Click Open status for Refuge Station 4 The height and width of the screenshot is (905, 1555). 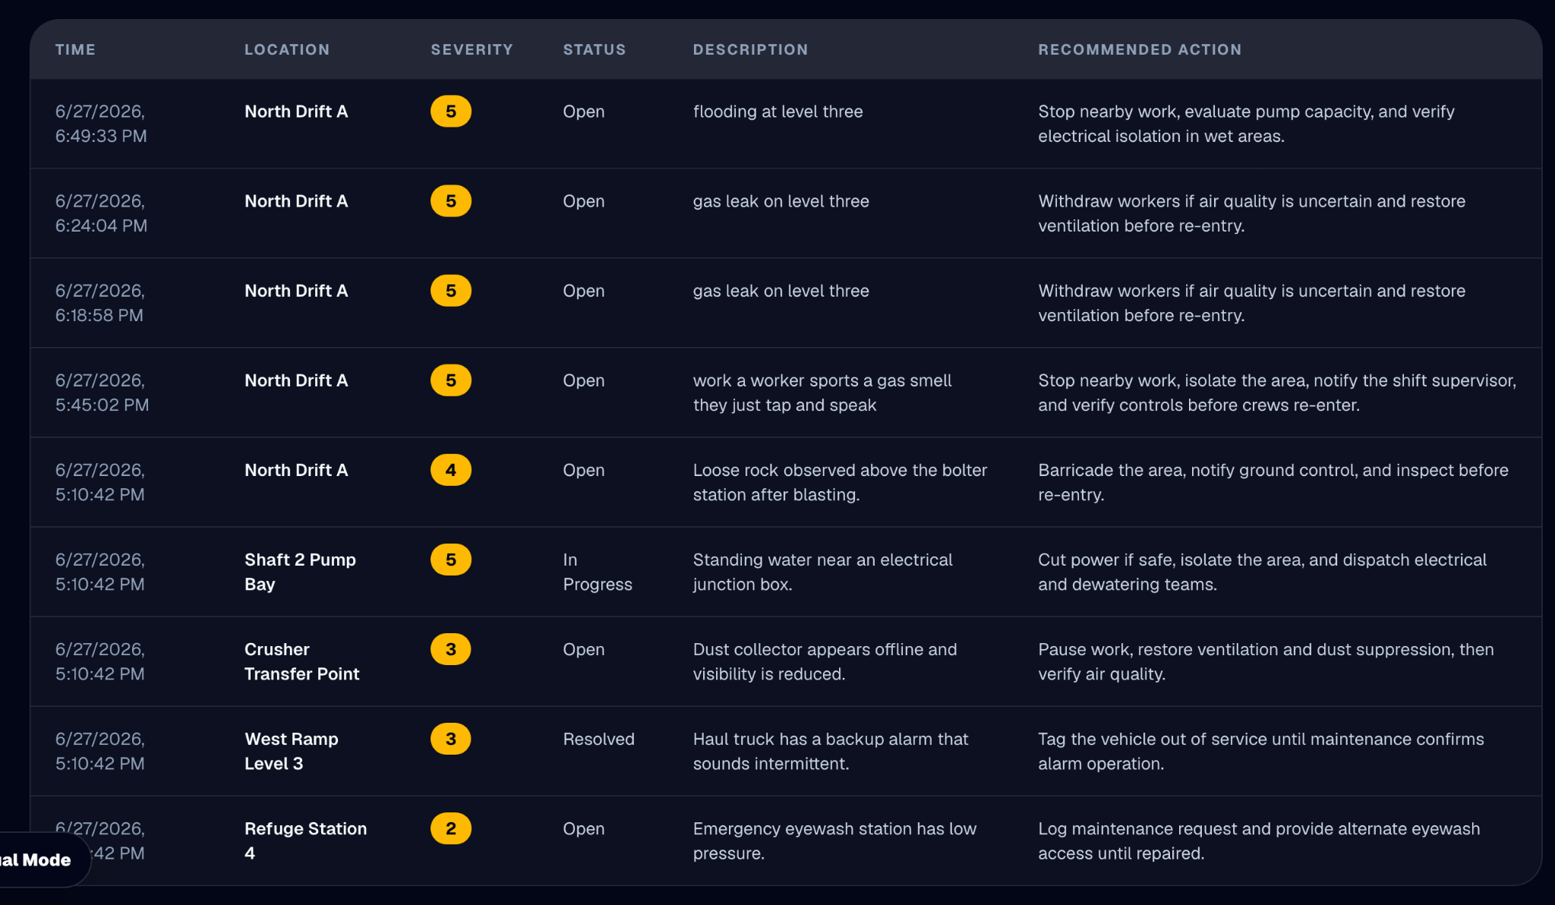tap(584, 828)
